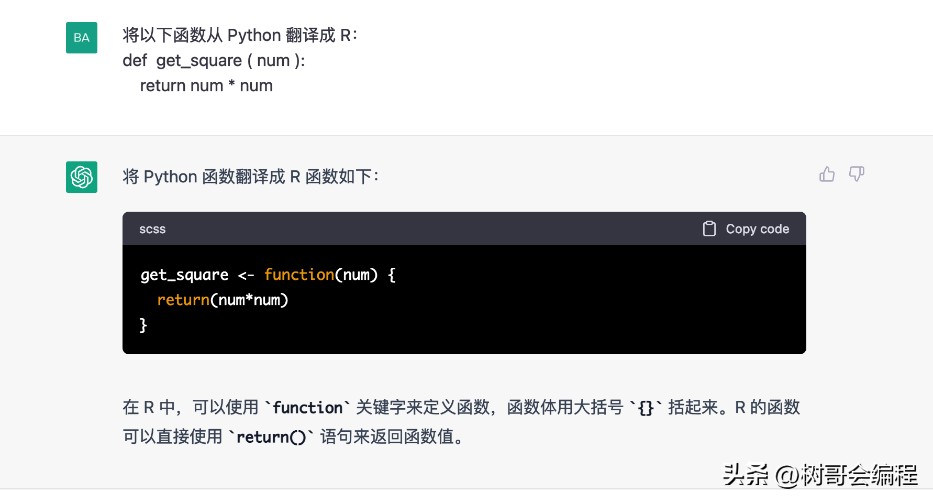
Task: Click return num * num in user prompt
Action: click(206, 85)
